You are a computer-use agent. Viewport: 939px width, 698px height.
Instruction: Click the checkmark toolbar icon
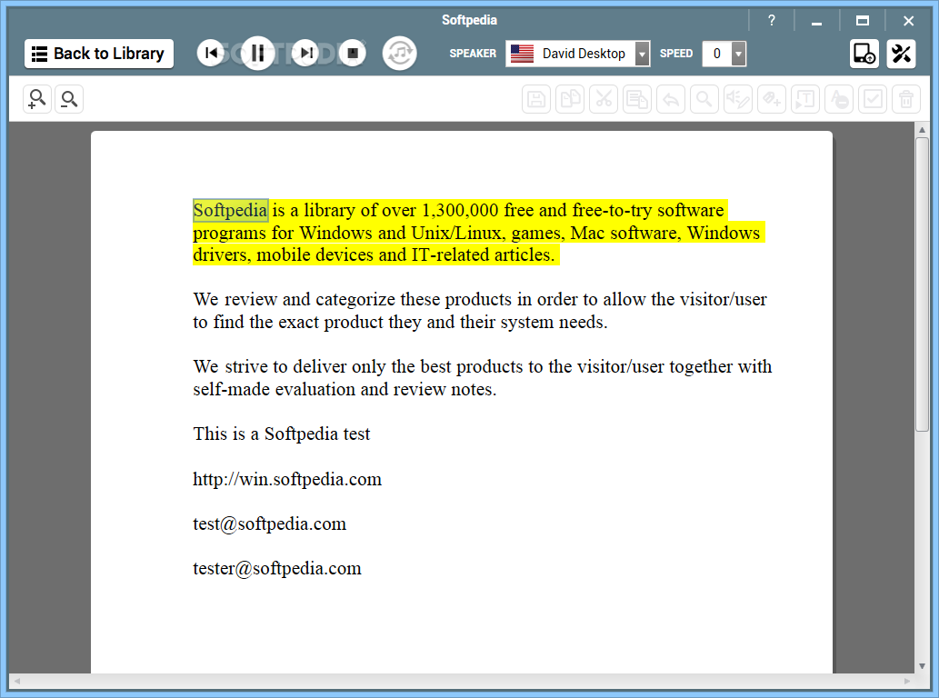(873, 99)
